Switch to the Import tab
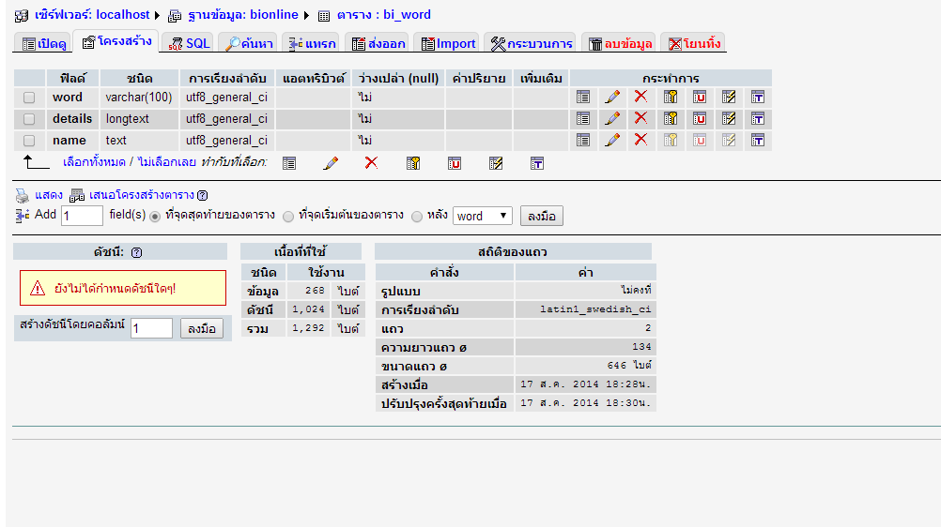This screenshot has height=527, width=941. [448, 43]
